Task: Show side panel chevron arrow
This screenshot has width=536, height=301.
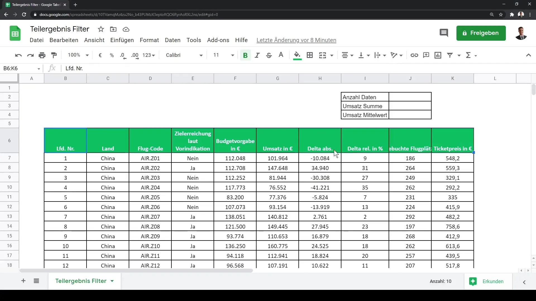Action: (x=524, y=282)
